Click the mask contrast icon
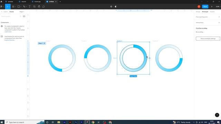Viewport: 221px width, 124px height. [x=116, y=7]
